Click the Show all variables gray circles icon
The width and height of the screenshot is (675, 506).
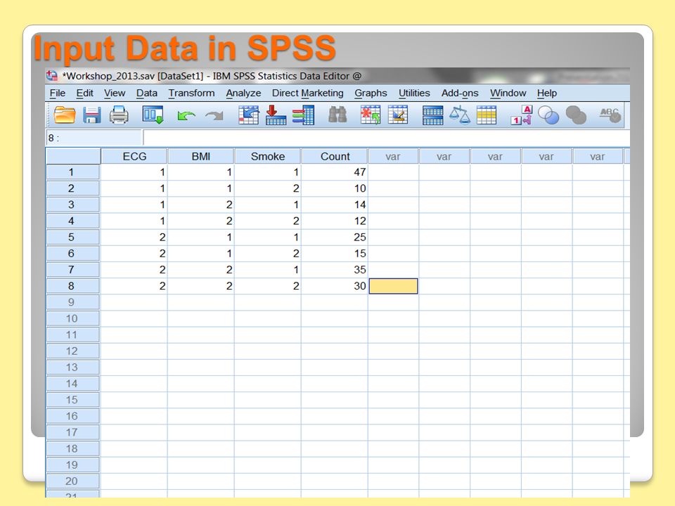click(x=576, y=115)
